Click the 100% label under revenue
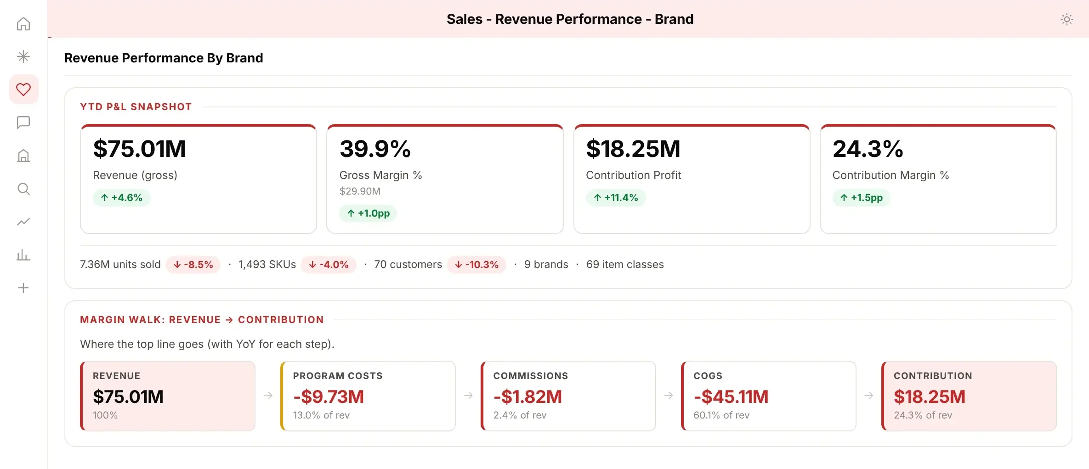This screenshot has width=1089, height=469. point(105,415)
